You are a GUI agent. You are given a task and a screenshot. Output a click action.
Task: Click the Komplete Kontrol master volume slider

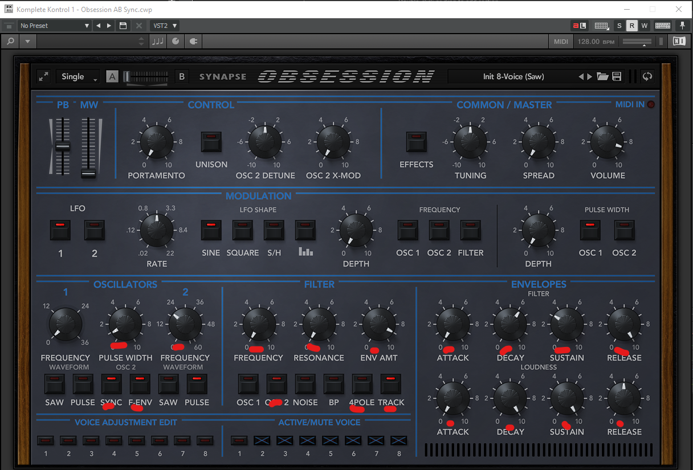point(638,42)
